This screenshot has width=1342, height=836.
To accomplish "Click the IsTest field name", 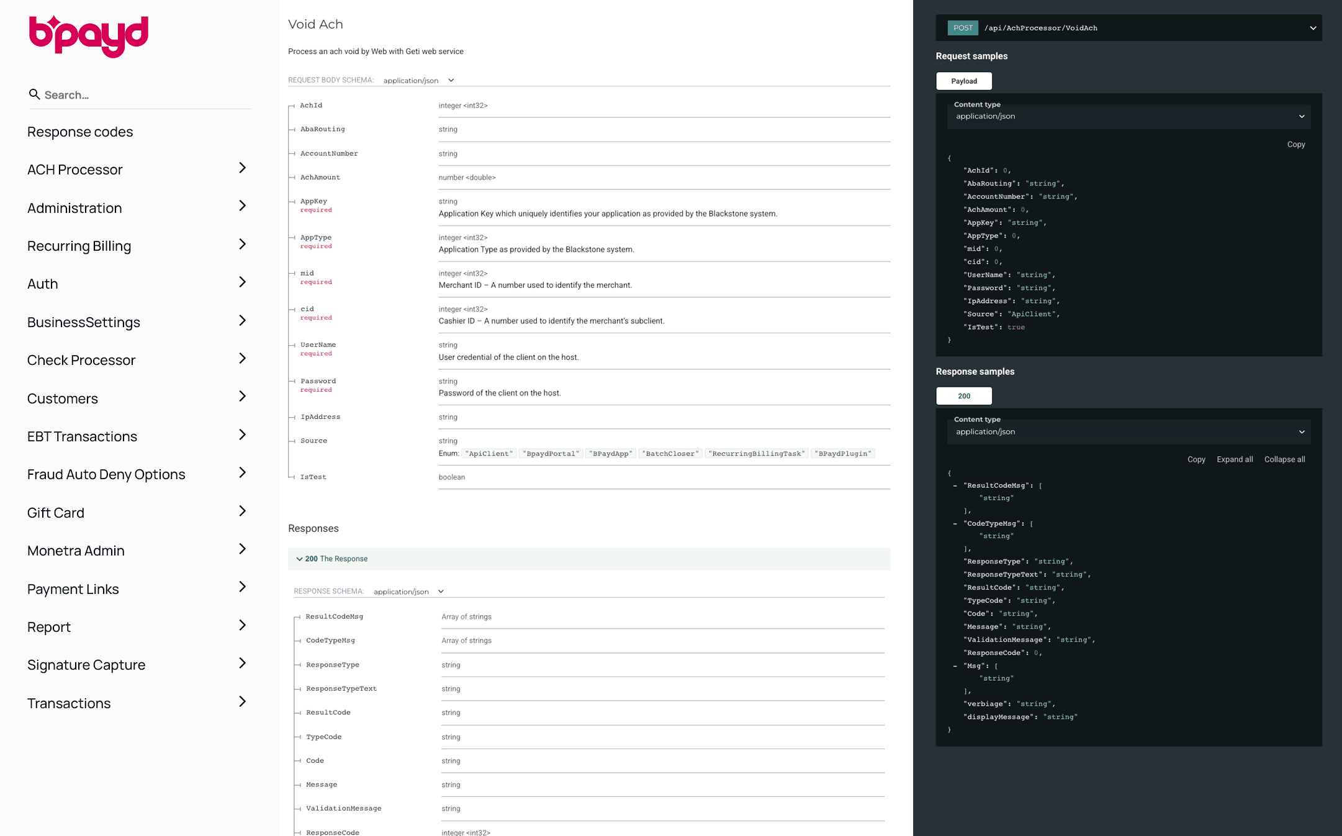I will [x=313, y=477].
